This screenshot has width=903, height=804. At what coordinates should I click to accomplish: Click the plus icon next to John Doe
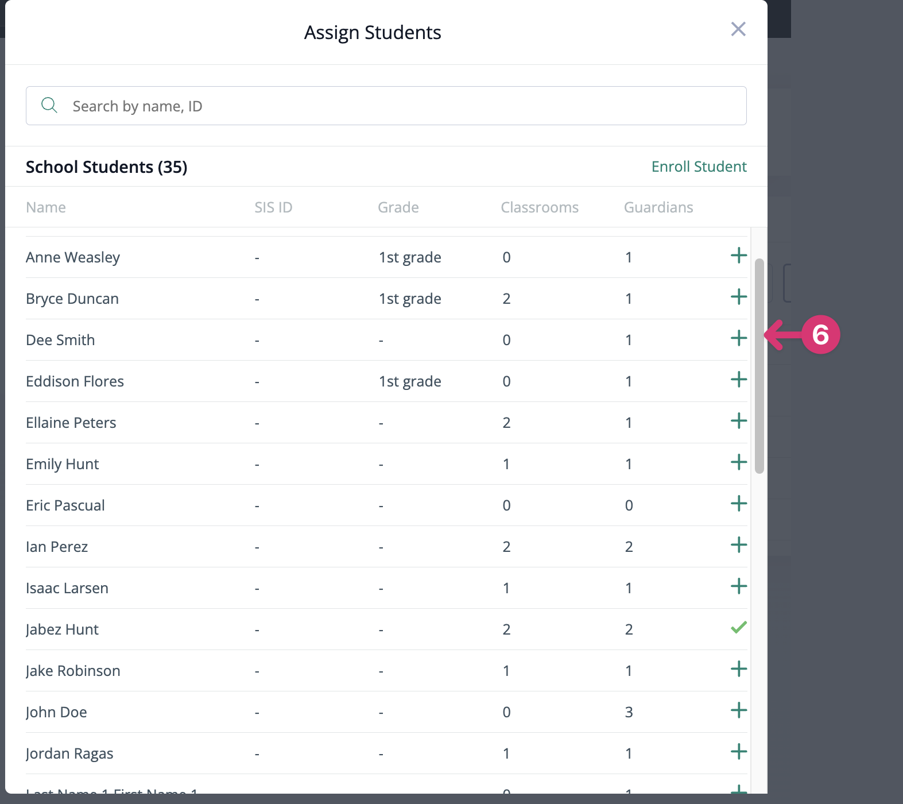pyautogui.click(x=738, y=710)
